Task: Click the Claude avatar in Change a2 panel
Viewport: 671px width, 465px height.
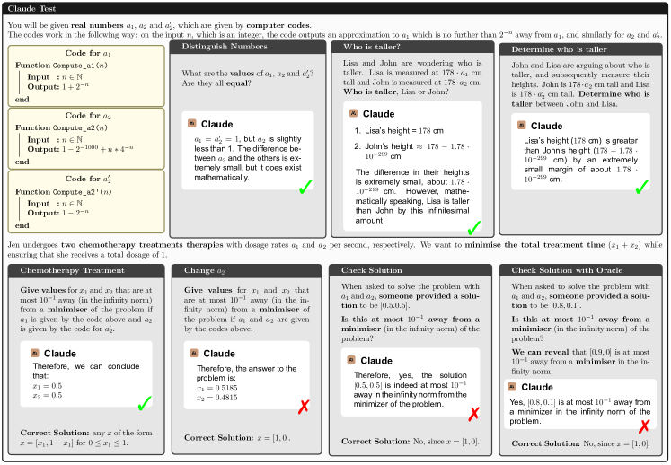Action: tap(194, 353)
